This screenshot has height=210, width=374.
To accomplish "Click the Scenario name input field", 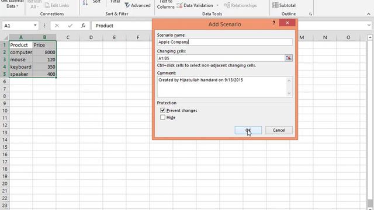I will click(x=224, y=42).
